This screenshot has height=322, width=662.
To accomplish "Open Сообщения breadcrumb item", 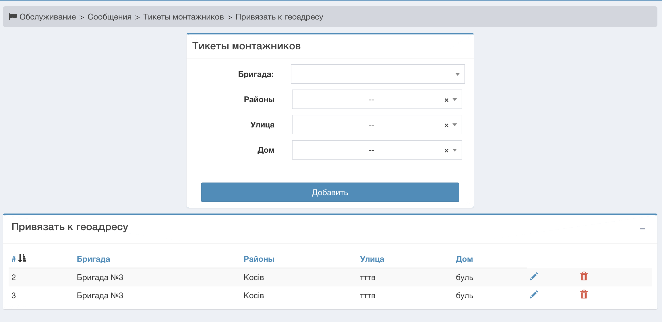I will (x=109, y=17).
